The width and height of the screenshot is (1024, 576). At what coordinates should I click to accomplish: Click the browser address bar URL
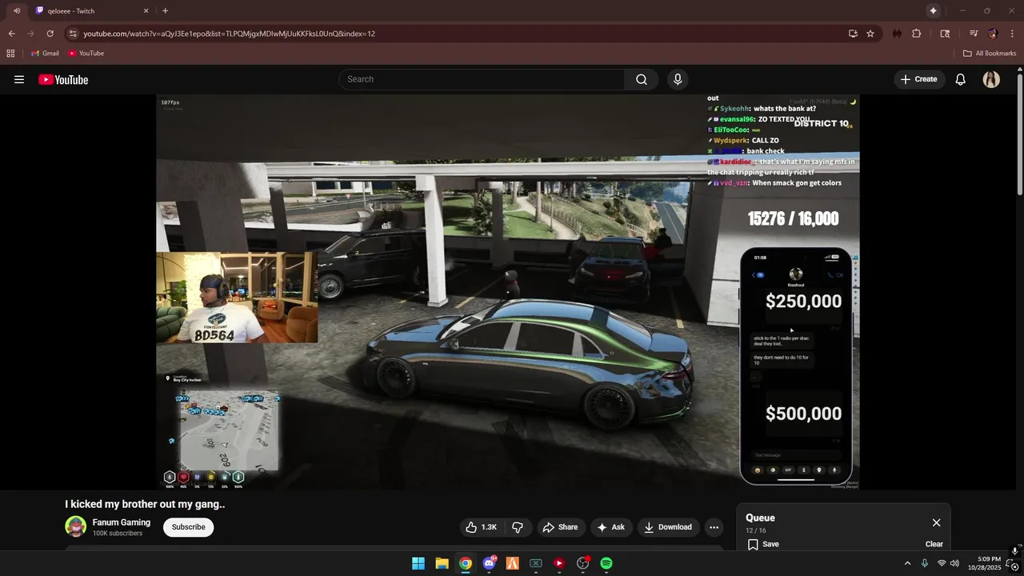230,34
